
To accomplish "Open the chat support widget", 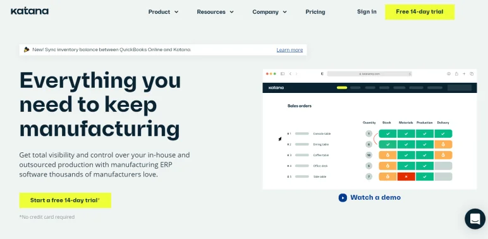I will [475, 219].
